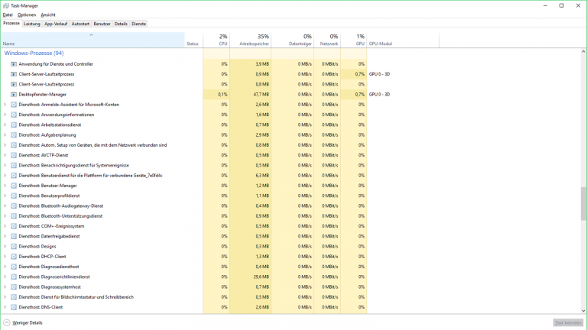Open the Optionen menu

(x=27, y=15)
